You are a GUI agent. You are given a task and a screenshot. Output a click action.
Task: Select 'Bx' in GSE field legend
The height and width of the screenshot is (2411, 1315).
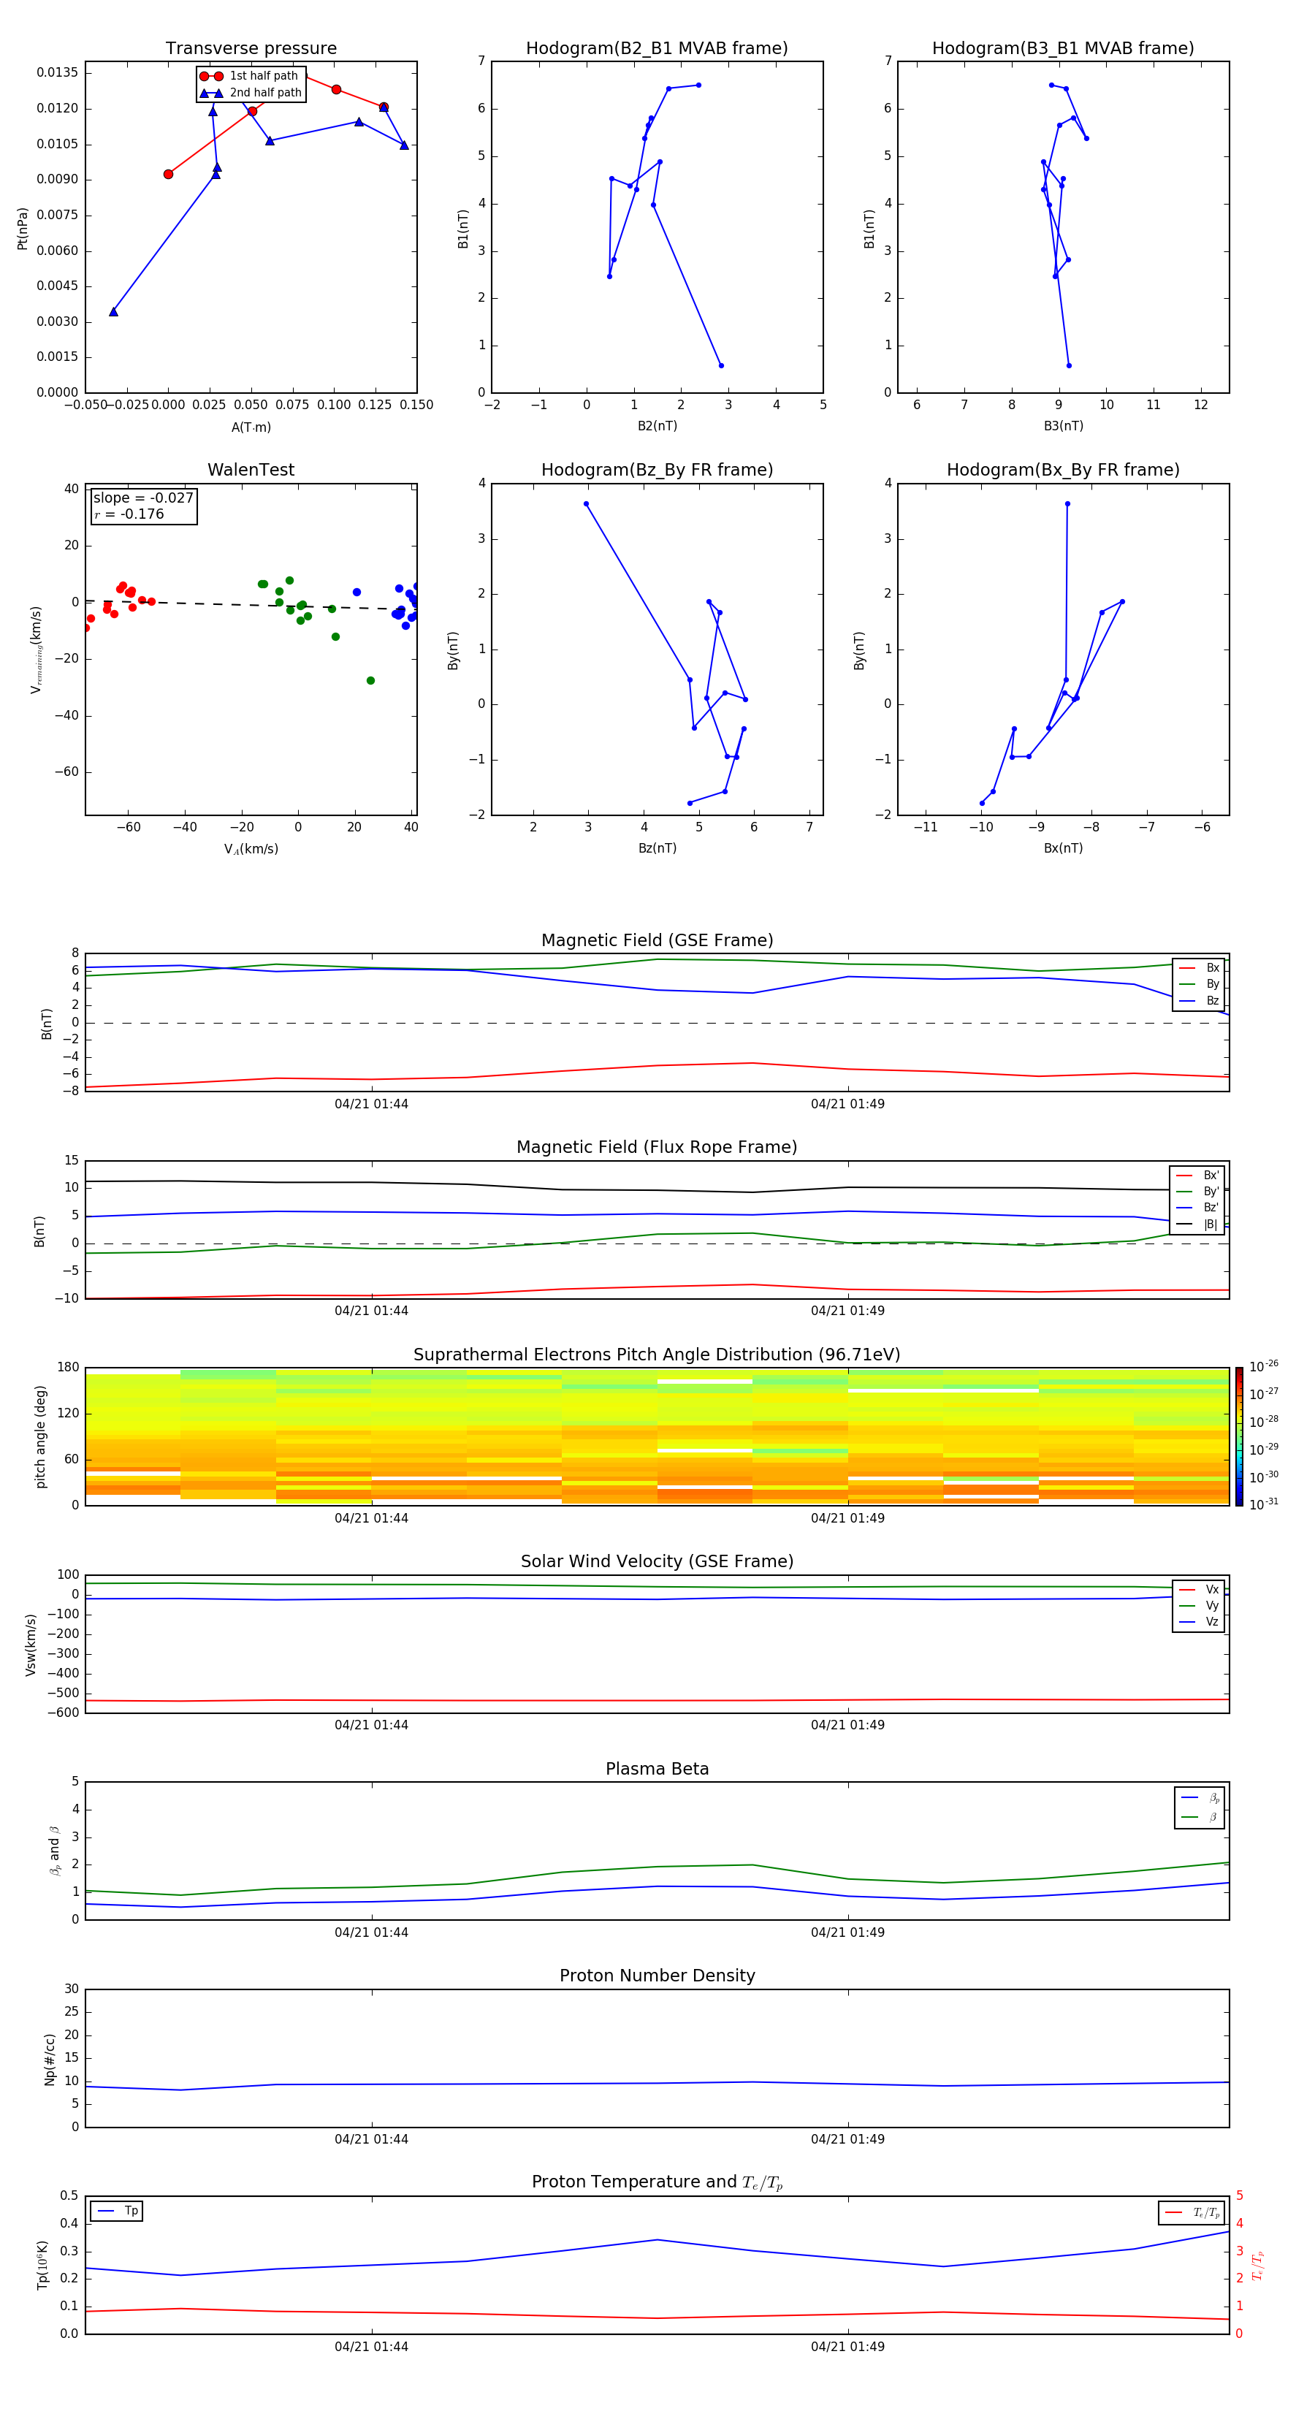tap(1199, 968)
